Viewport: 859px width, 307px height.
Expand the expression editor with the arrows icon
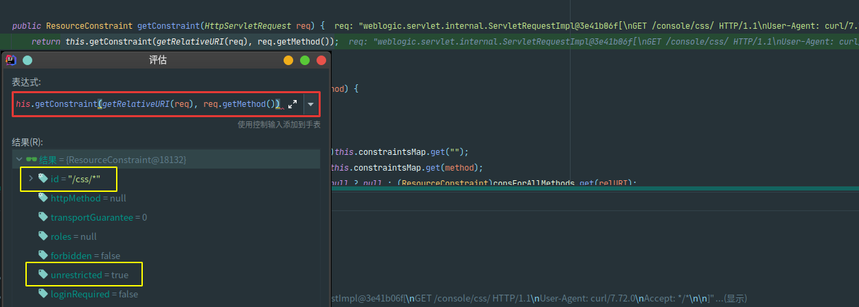pos(293,104)
